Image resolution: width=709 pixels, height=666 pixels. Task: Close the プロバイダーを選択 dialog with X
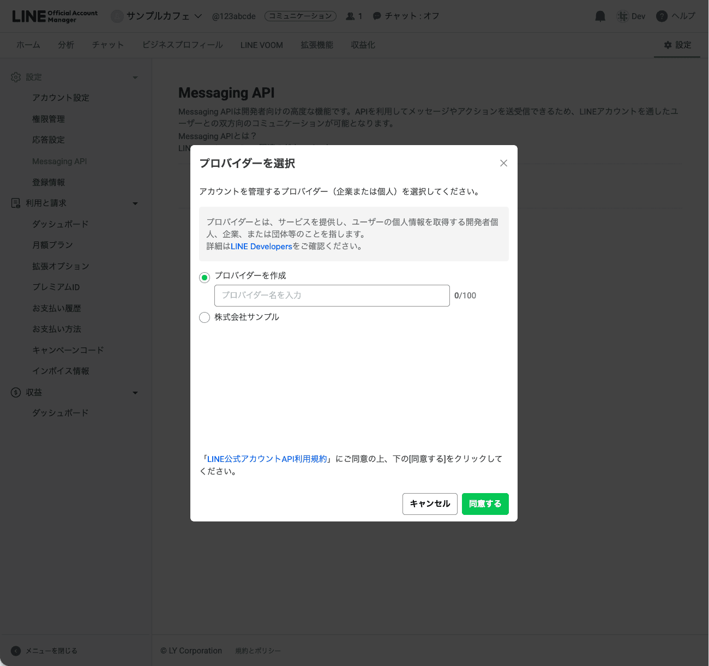(x=503, y=163)
